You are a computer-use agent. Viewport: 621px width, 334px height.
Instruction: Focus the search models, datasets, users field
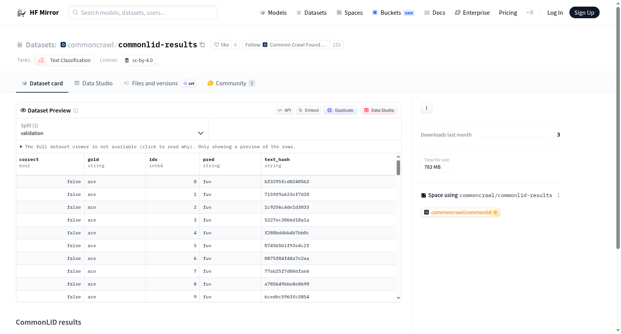coord(143,12)
